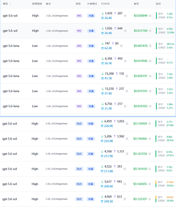This screenshot has width=176, height=207.
Task: Click token info icon after 5,206 / 1,982
Action: pos(127,139)
